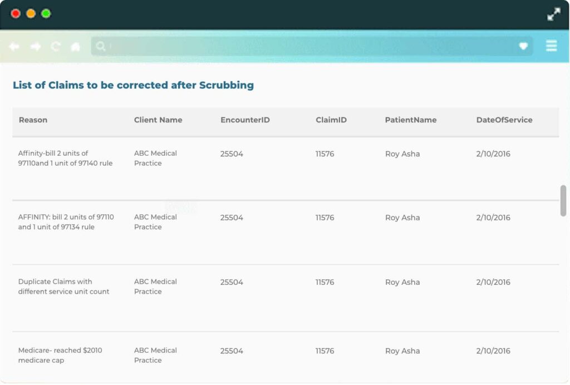Click the vertical scrollbar thumb
The image size is (570, 385).
click(563, 200)
